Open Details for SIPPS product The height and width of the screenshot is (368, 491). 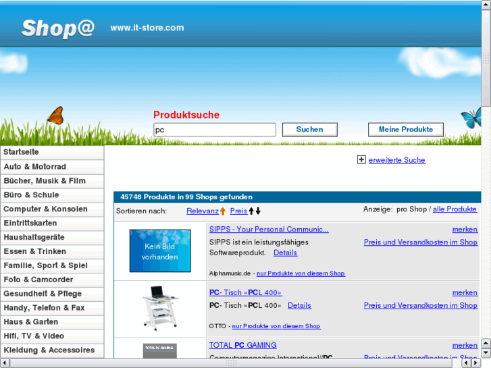point(285,253)
